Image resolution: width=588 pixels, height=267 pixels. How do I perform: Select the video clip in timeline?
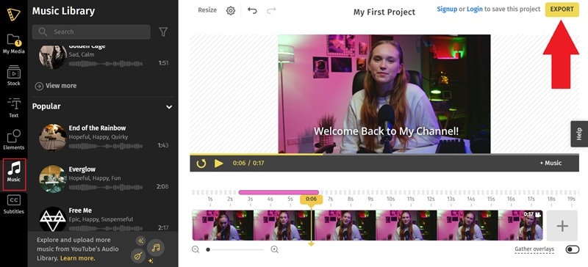coord(367,225)
